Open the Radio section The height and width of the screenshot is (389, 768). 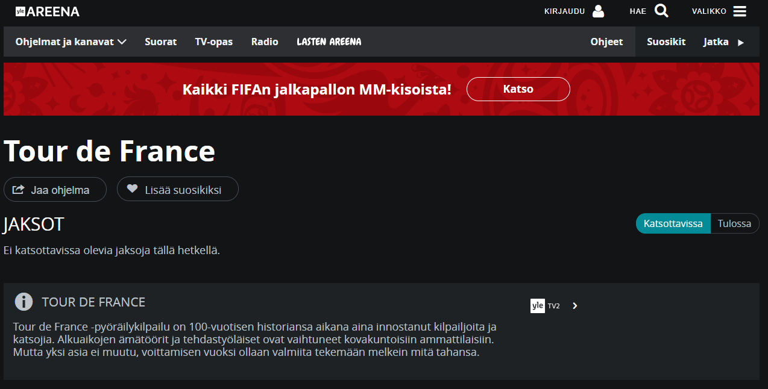point(265,42)
